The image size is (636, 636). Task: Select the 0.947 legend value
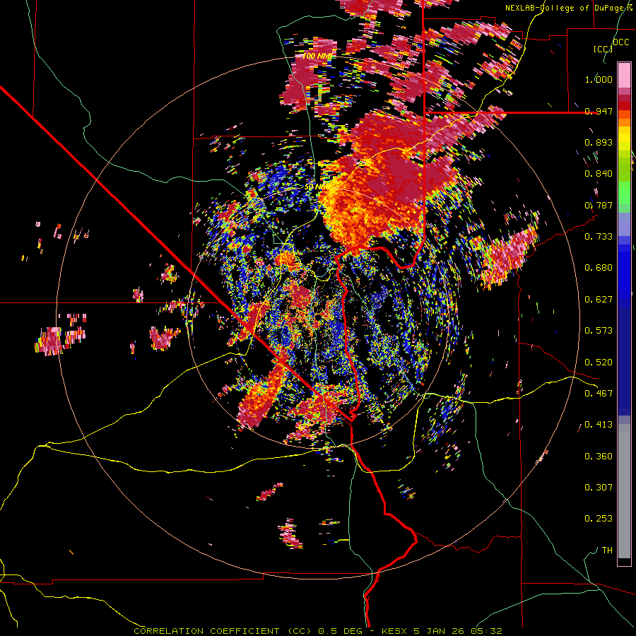click(599, 111)
